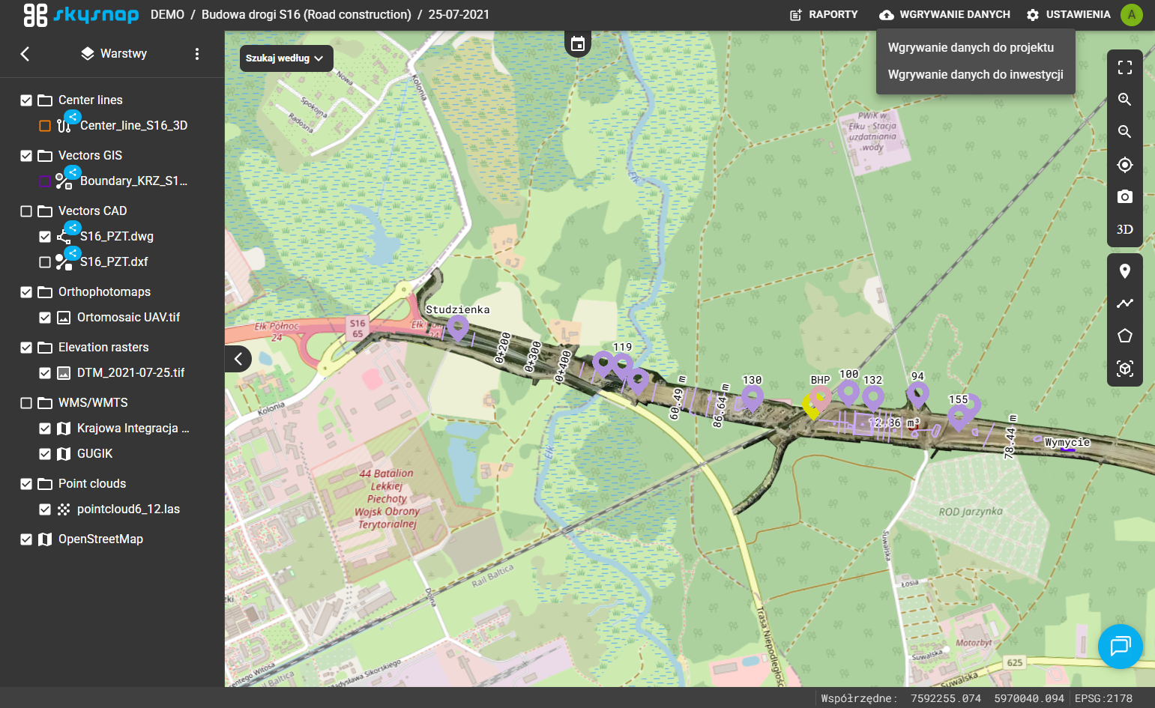The height and width of the screenshot is (708, 1155).
Task: Choose Wgrywanie danych do inwestycji
Action: (x=975, y=74)
